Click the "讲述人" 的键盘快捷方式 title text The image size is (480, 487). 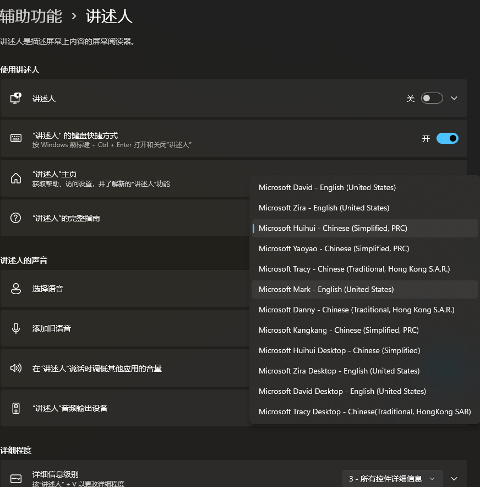tap(75, 136)
